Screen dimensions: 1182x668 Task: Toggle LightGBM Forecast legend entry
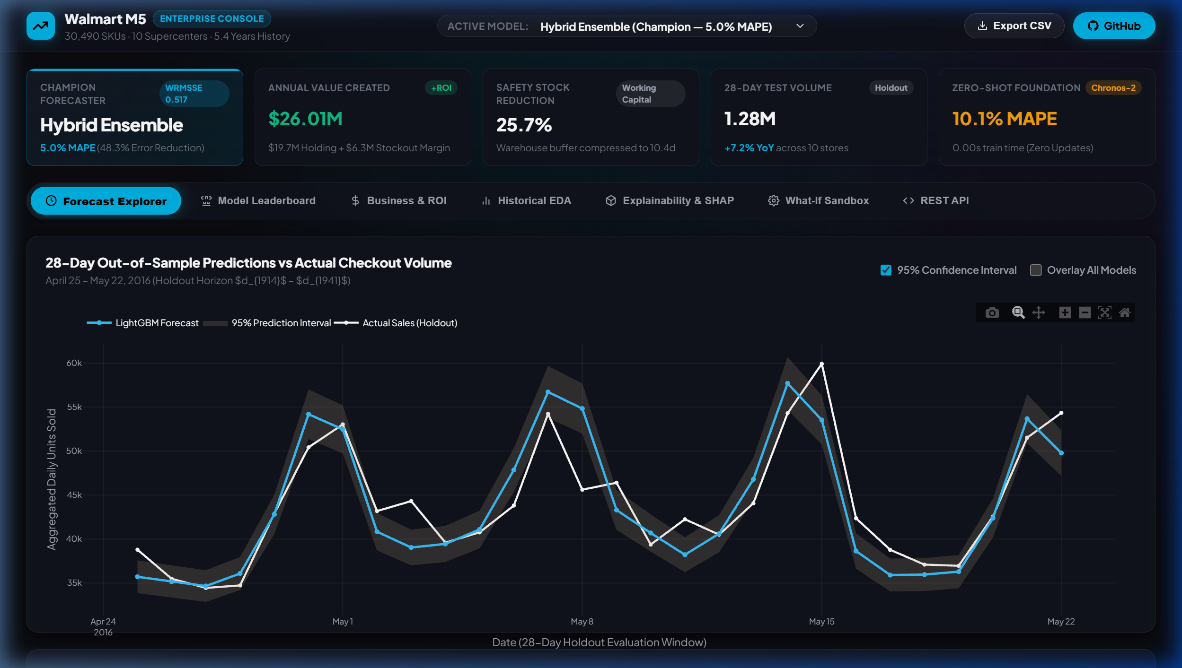pyautogui.click(x=143, y=323)
